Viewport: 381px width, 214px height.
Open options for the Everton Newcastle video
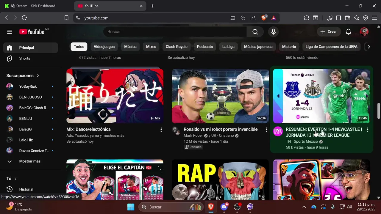(x=368, y=130)
